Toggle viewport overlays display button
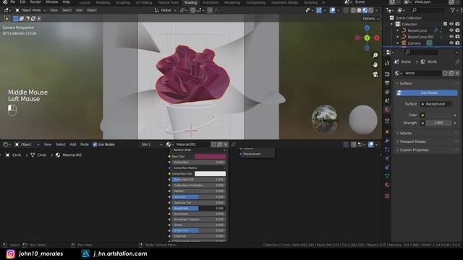The width and height of the screenshot is (463, 260). (333, 10)
